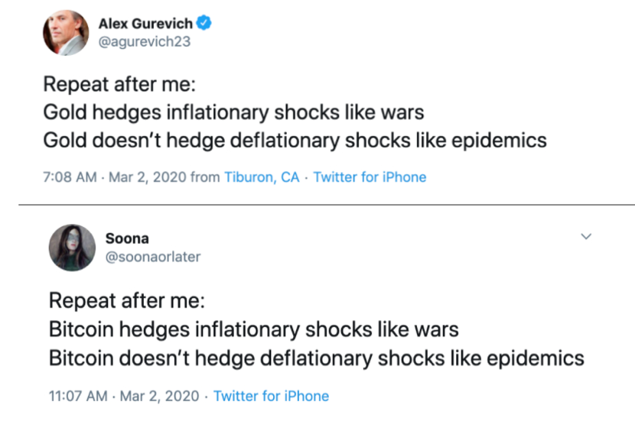635x434 pixels.
Task: Click 'Repeat after me:' in Gurevich's tweet
Action: point(119,84)
